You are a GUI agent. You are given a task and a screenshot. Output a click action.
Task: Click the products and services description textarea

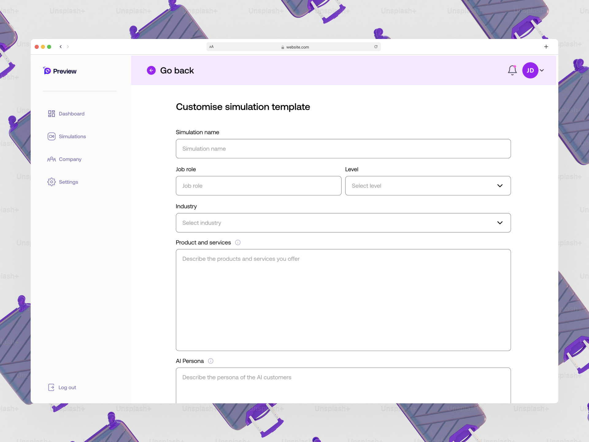tap(343, 300)
